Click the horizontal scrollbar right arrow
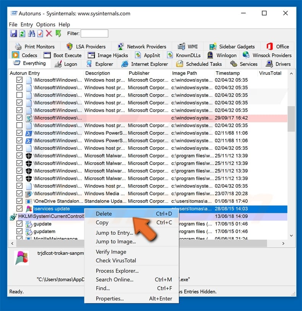The height and width of the screenshot is (311, 302). point(283,243)
